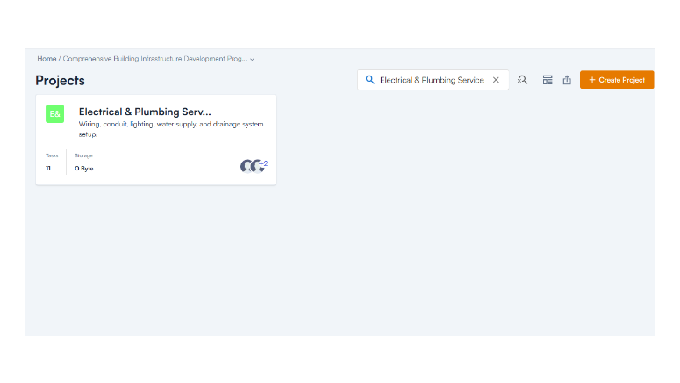Image resolution: width=680 pixels, height=383 pixels.
Task: Show the +2 additional members
Action: 263,163
